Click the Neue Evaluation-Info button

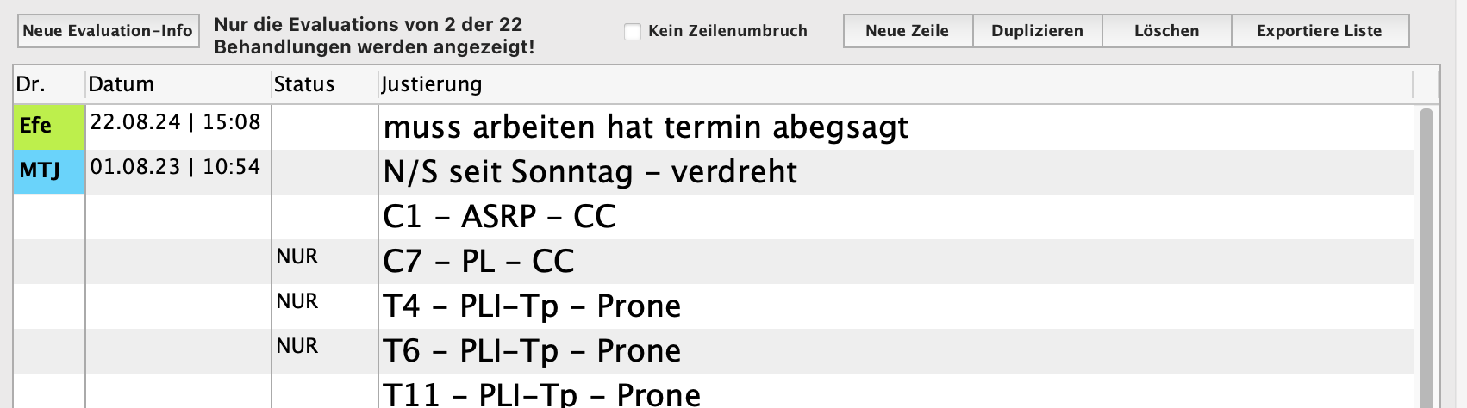(x=108, y=31)
